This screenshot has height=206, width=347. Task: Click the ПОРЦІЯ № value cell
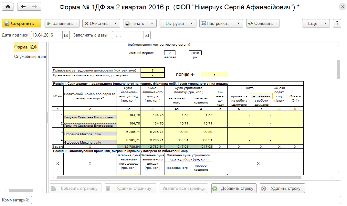[215, 75]
